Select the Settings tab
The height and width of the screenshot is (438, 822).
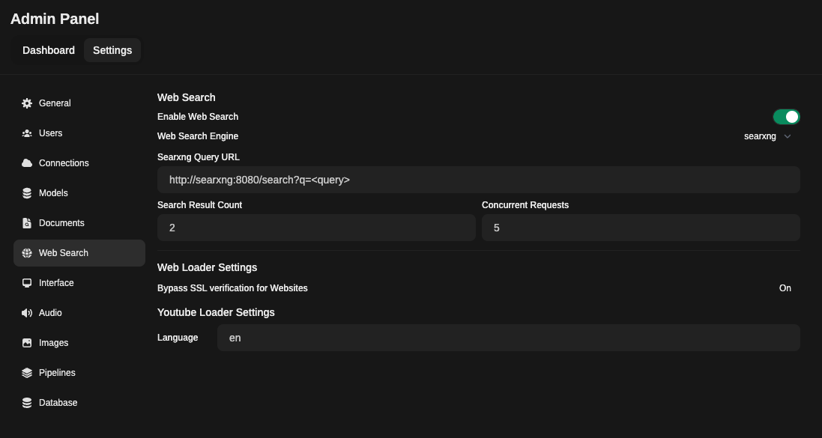coord(112,49)
